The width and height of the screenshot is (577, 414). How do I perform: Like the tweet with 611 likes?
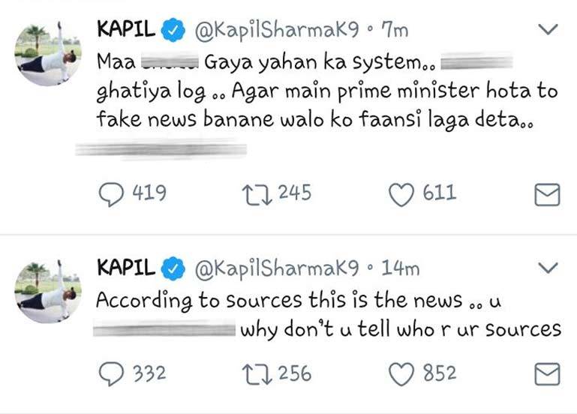pos(401,194)
